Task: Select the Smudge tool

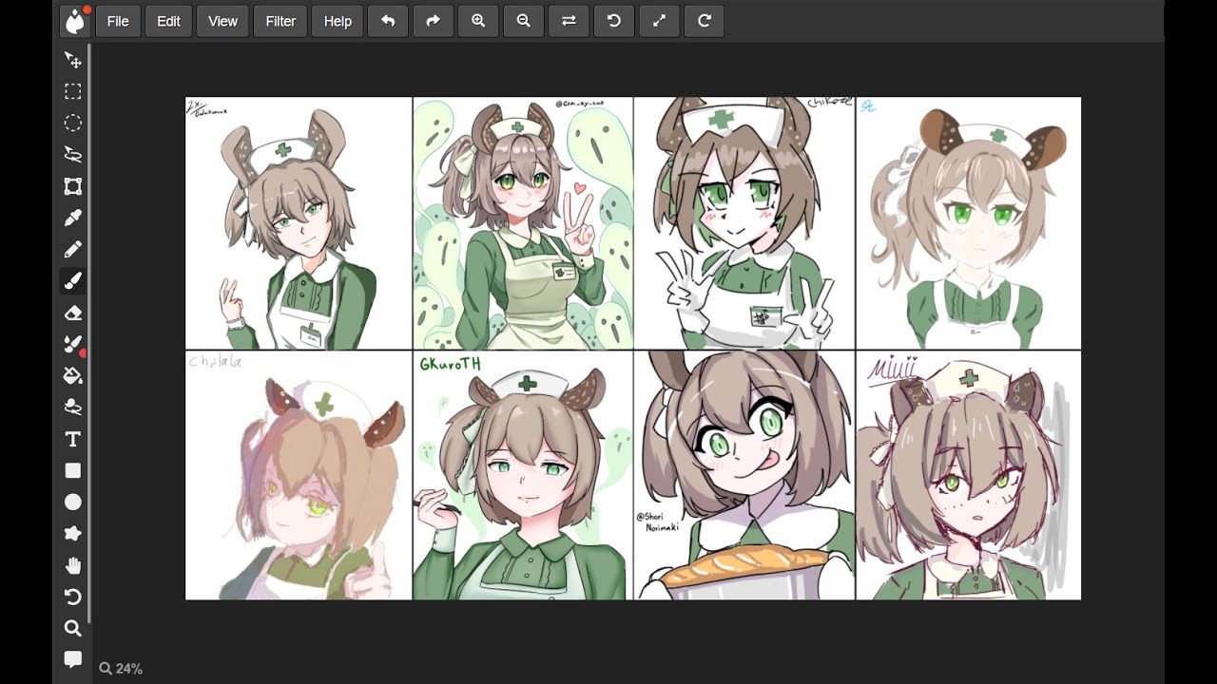Action: coord(72,407)
